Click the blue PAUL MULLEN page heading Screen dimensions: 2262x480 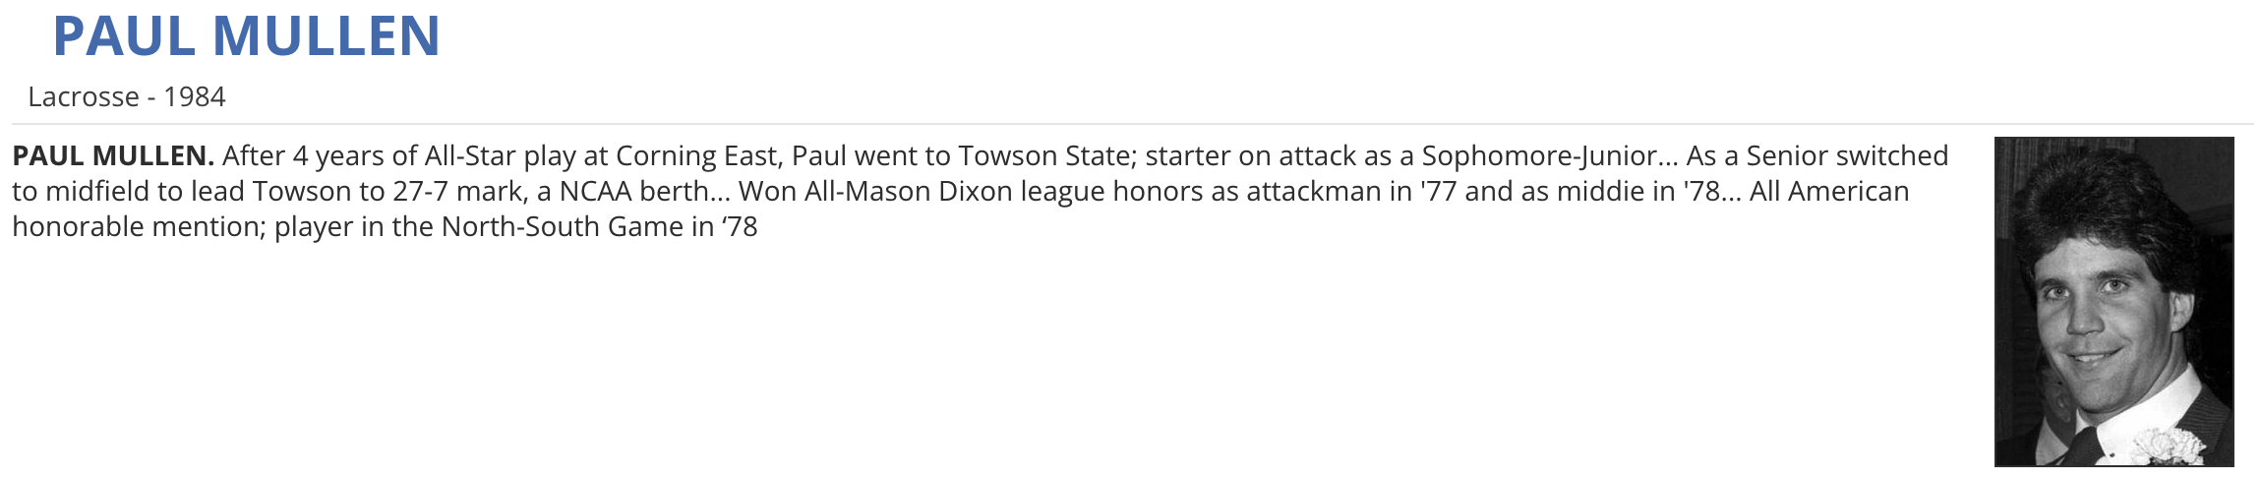(x=246, y=36)
